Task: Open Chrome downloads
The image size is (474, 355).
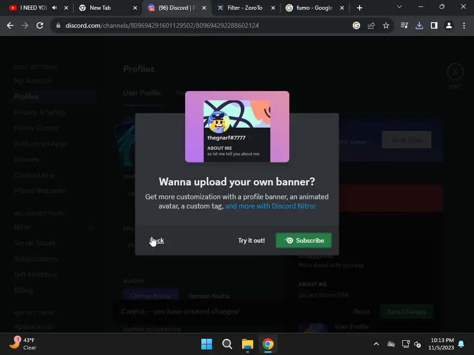Action: (419, 26)
